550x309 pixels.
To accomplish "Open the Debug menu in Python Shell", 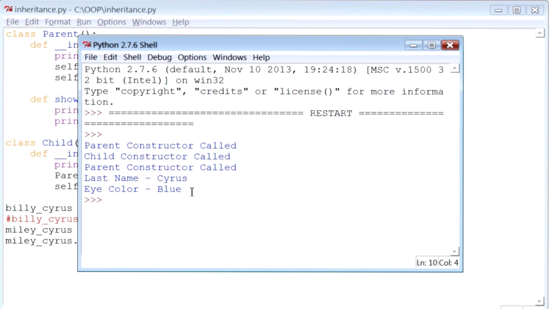I will tap(159, 58).
